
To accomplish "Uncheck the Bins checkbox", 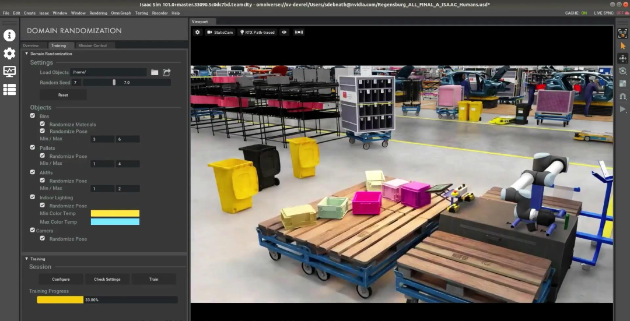I will tap(33, 116).
